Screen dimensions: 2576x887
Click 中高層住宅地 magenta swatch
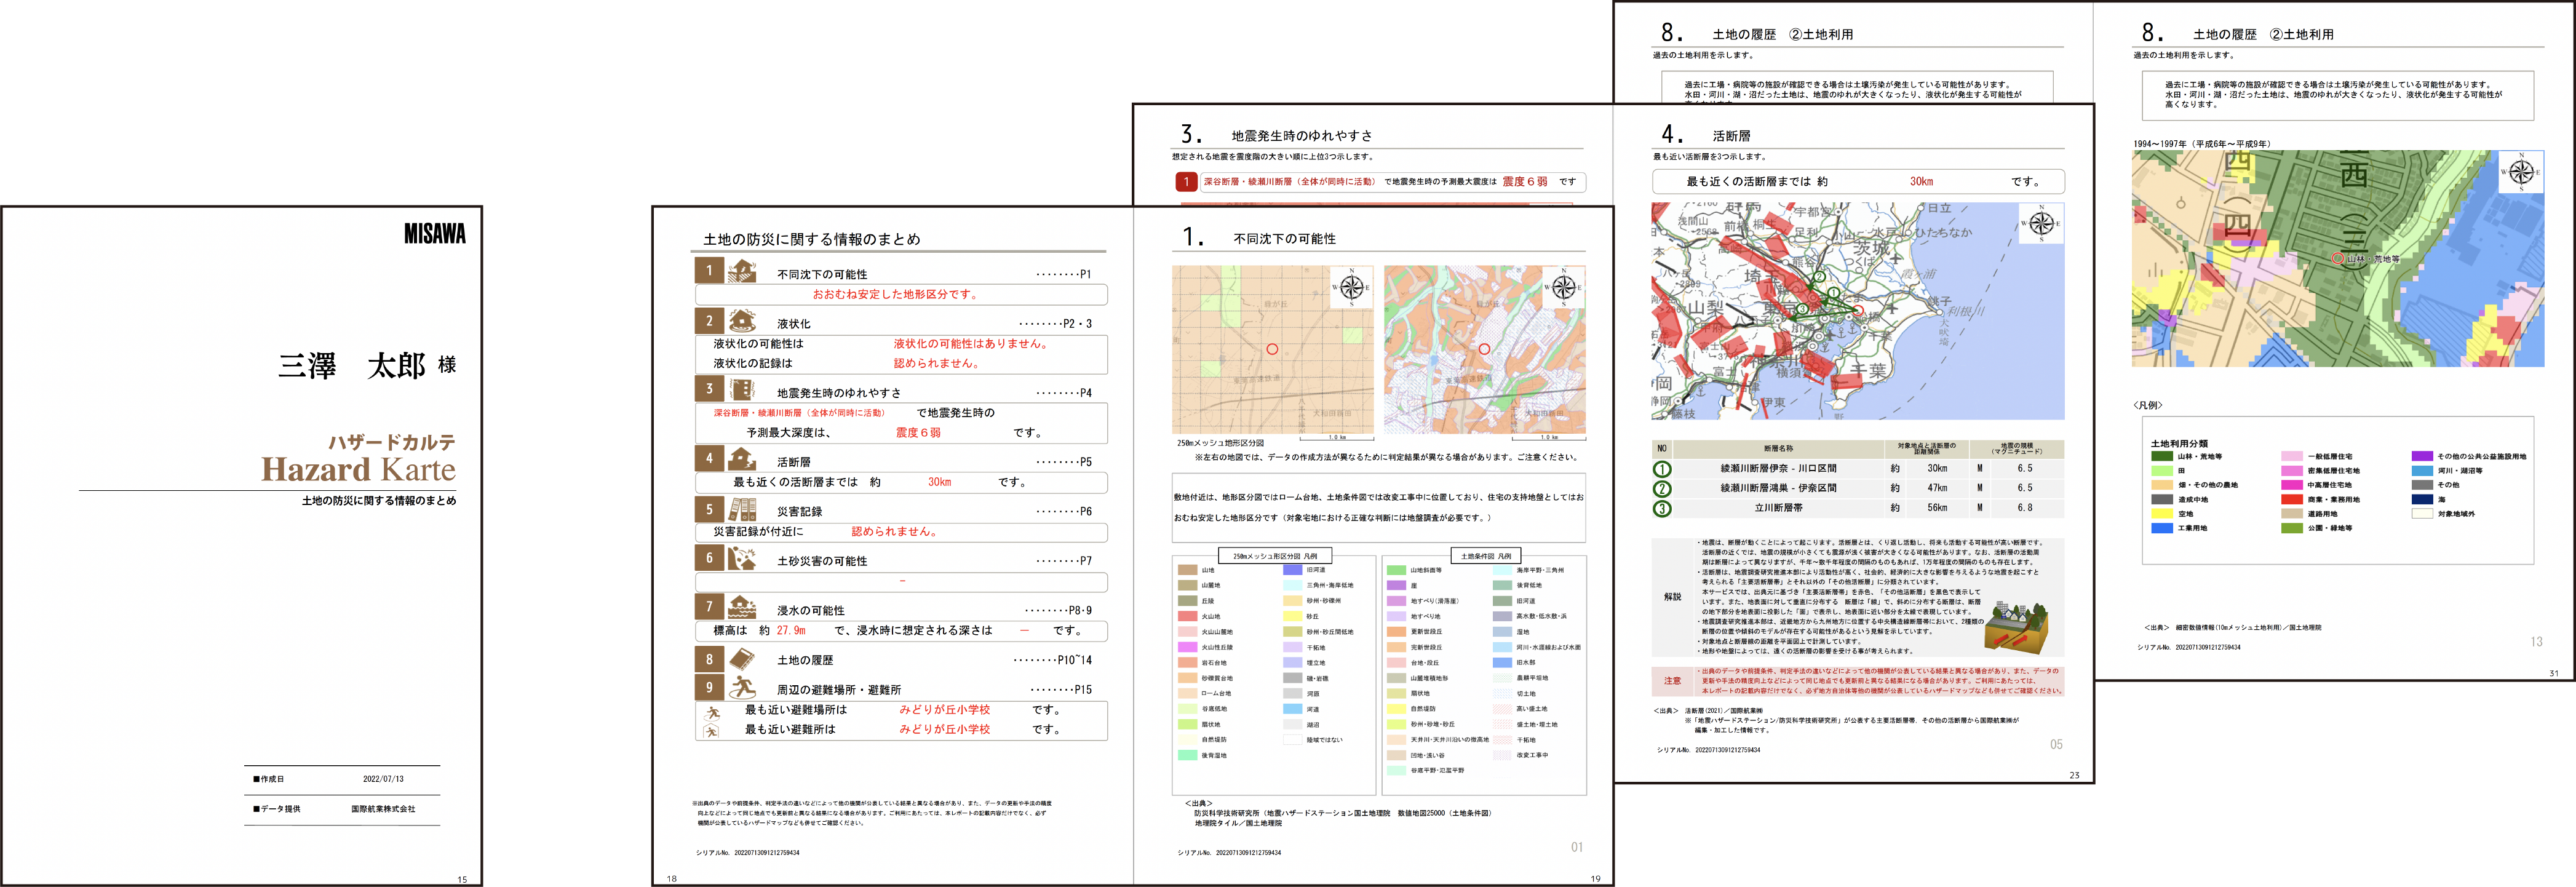(2292, 485)
